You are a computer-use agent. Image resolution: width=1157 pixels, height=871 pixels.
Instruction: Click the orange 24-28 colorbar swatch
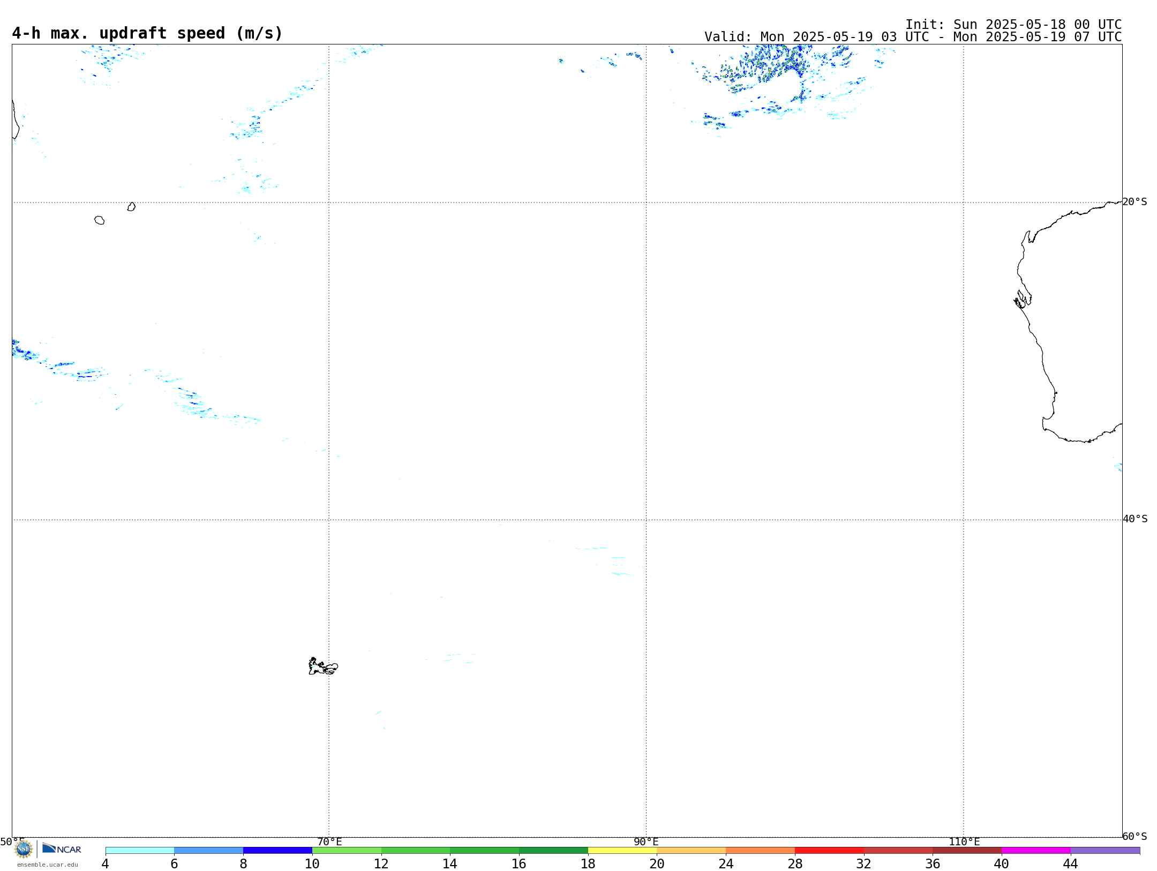(760, 851)
